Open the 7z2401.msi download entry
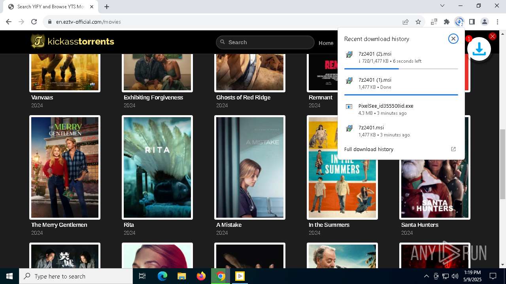 coord(401,131)
